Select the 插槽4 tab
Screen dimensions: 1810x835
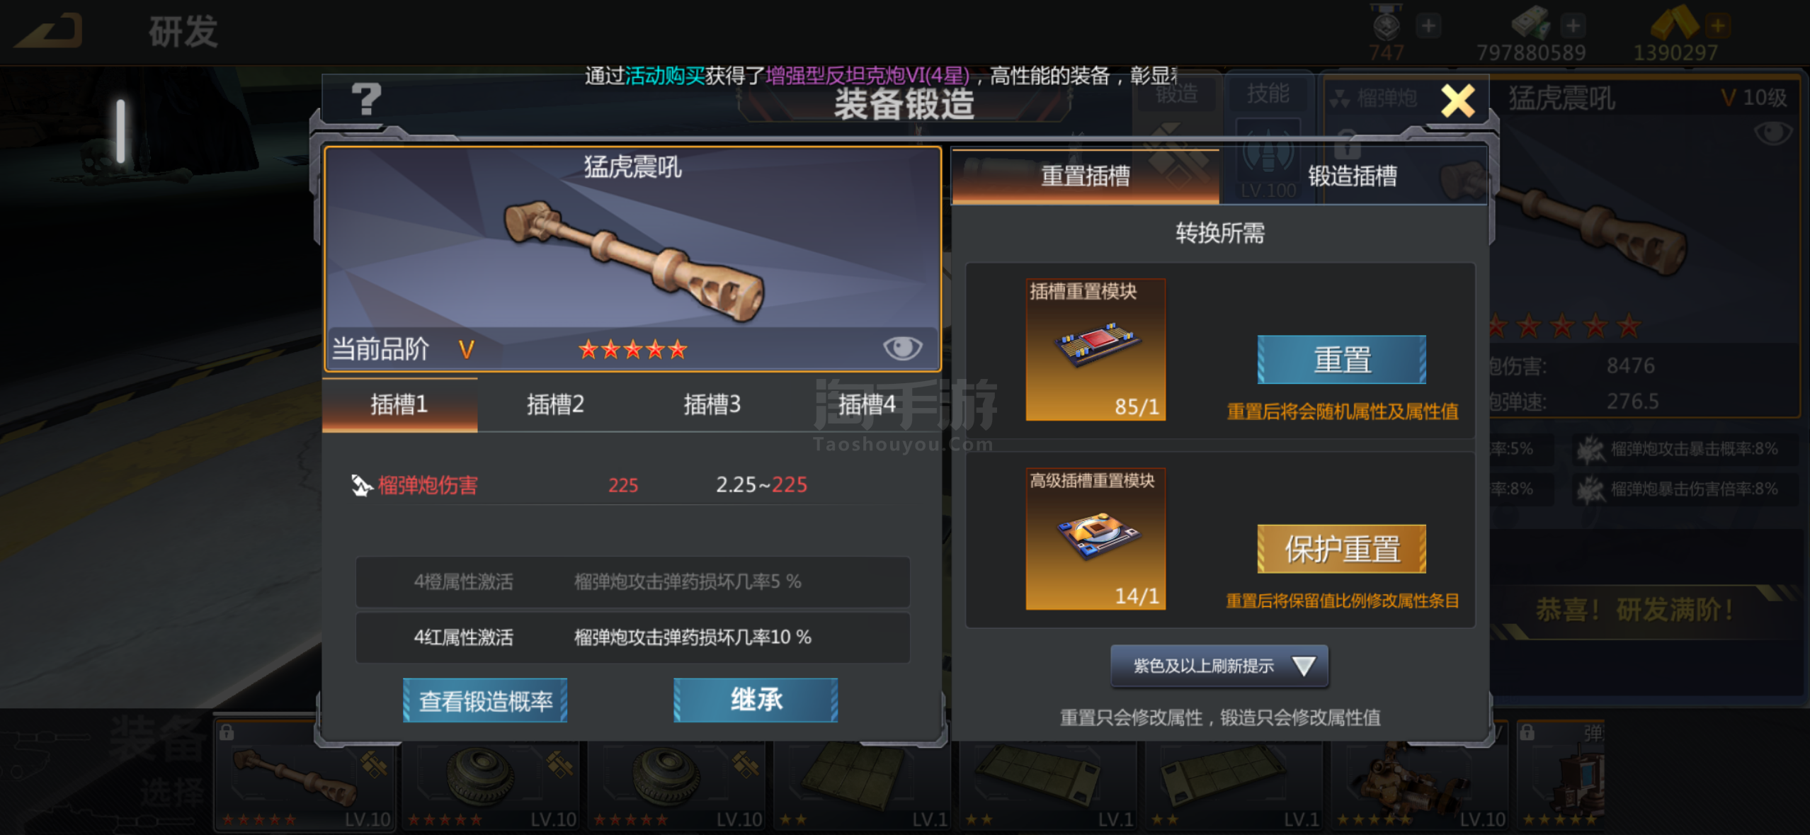click(867, 404)
